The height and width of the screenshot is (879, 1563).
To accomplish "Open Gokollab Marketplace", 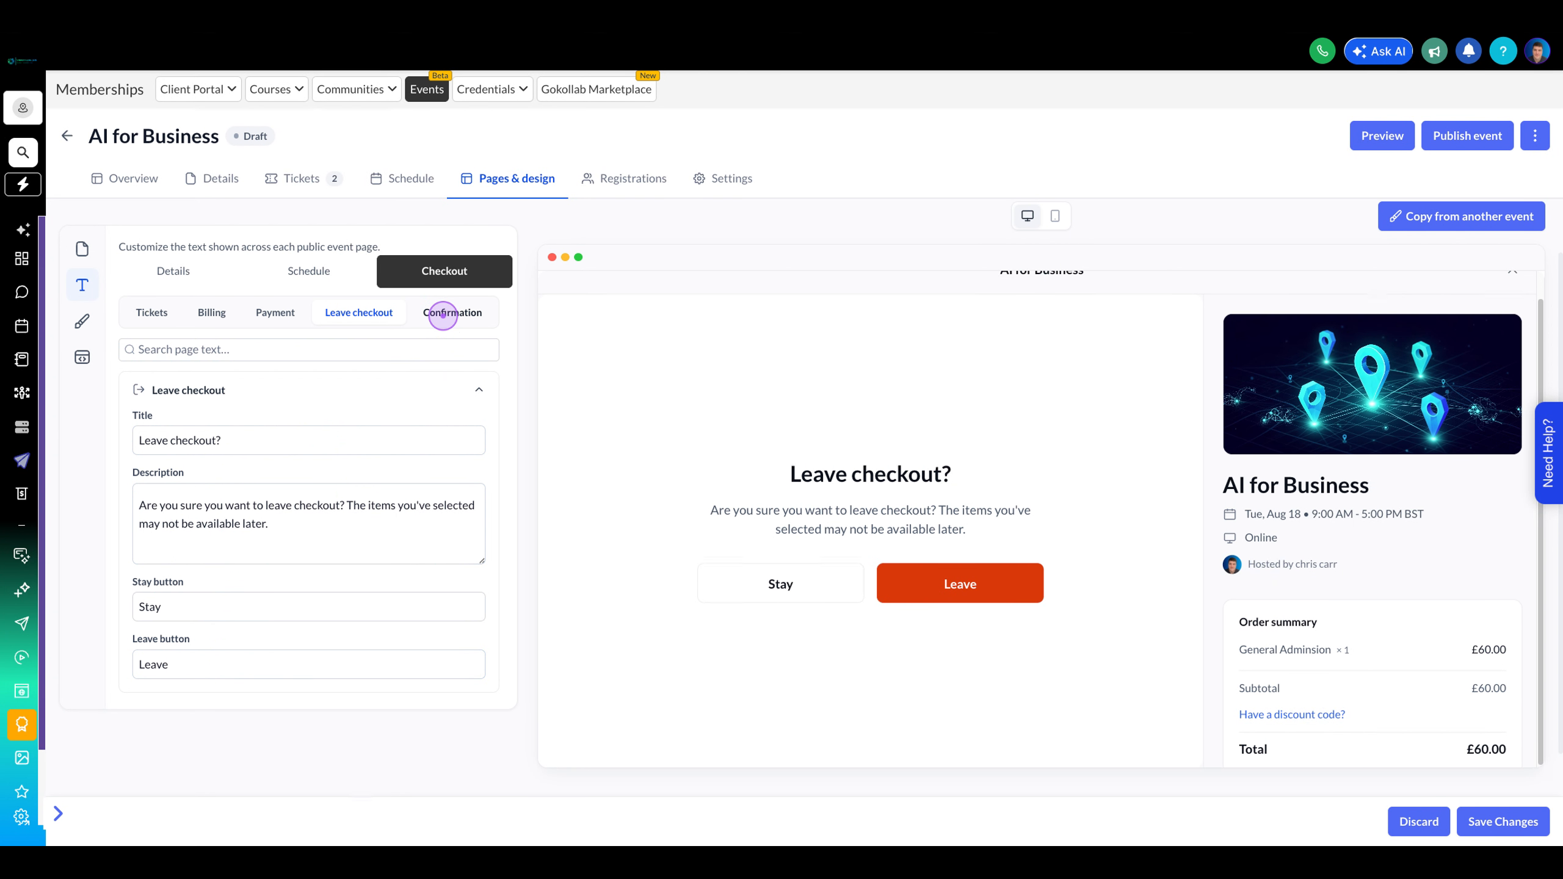I will click(x=596, y=89).
